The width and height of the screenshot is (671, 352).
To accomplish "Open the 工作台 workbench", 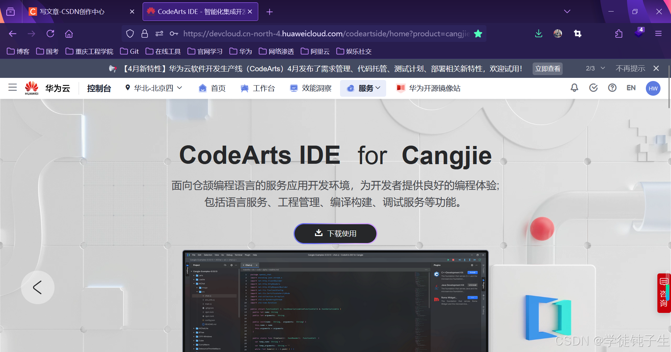I will coord(258,88).
